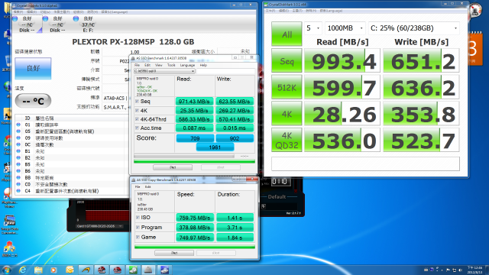Open the 1000MB test size dropdown
Image resolution: width=489 pixels, height=275 pixels.
point(345,28)
